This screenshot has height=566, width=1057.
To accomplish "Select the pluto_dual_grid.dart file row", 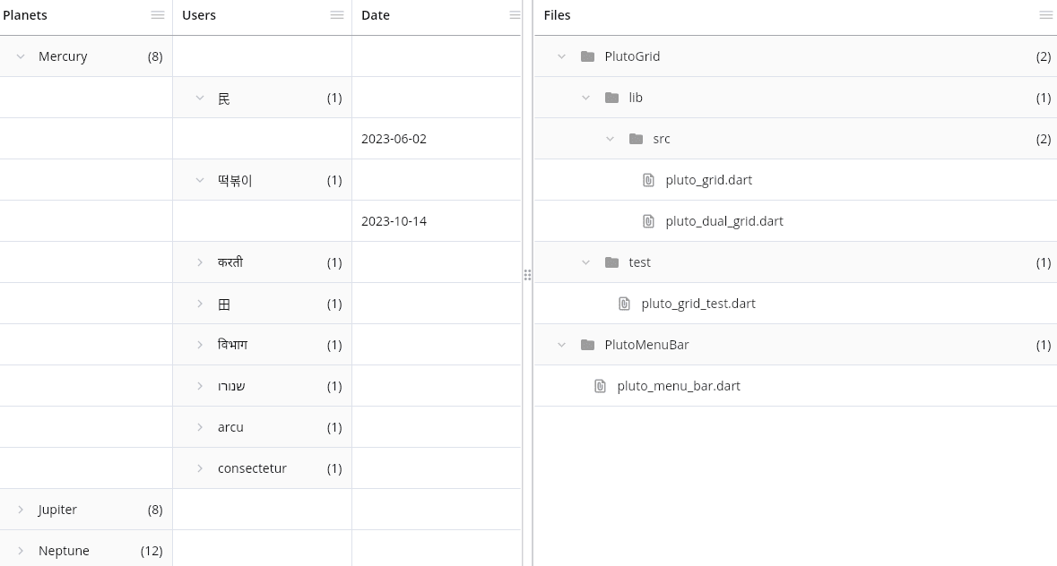I will tap(724, 221).
